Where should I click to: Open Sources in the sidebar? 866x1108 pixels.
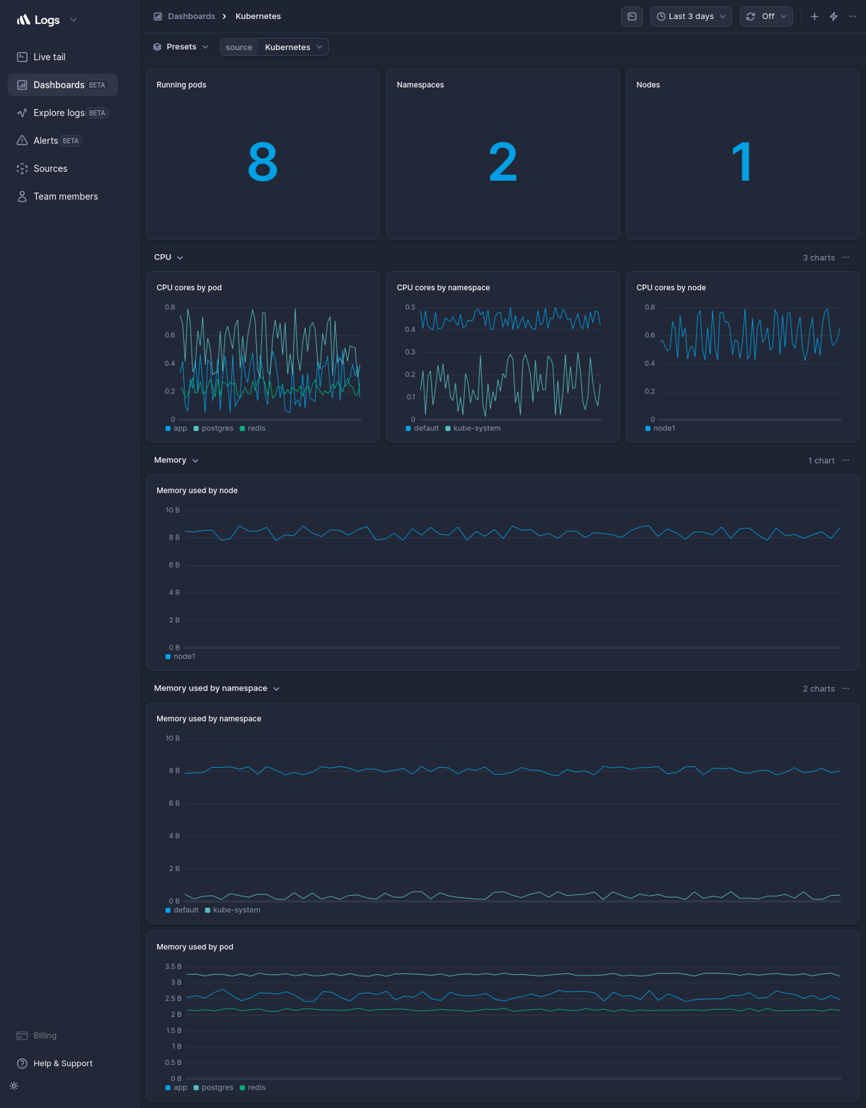(50, 168)
